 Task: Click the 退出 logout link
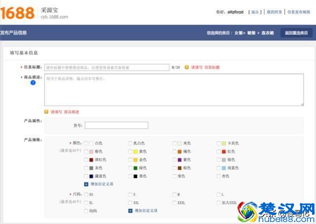(x=255, y=12)
